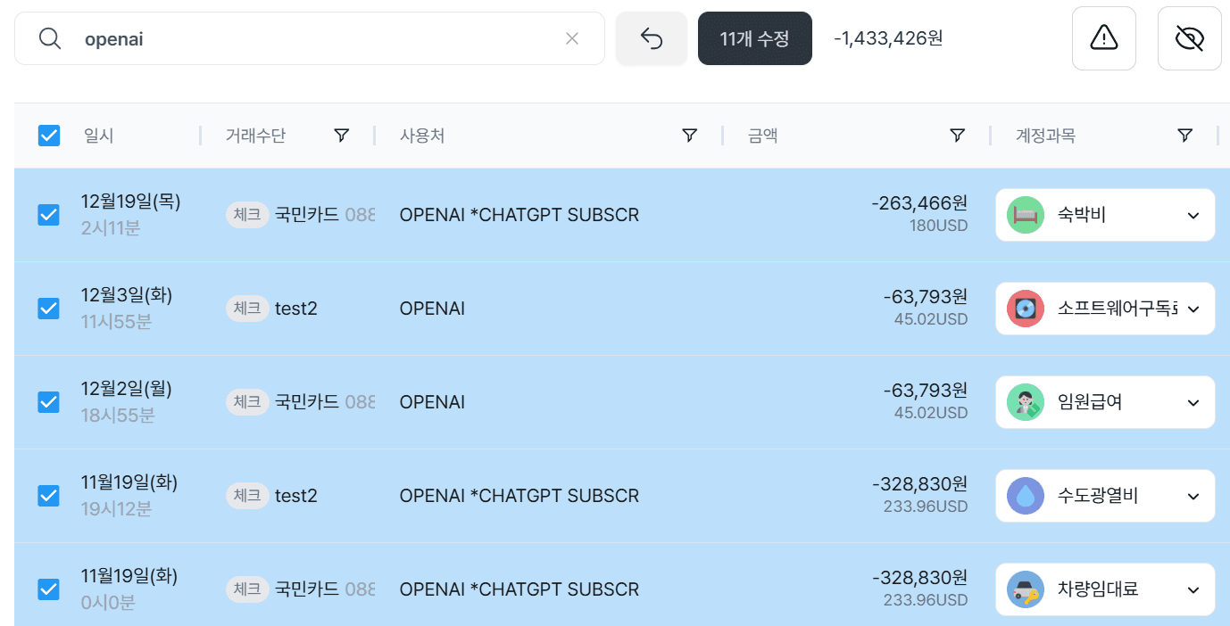Click the 체크 badge in 12월19일 row

click(x=247, y=215)
